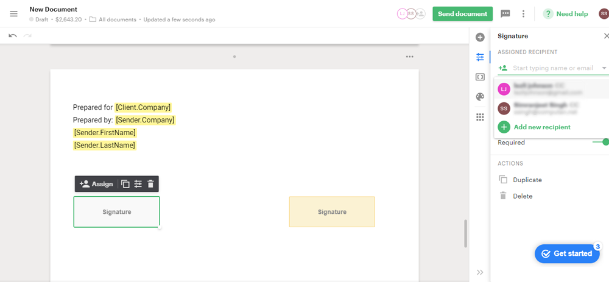Open the hamburger main menu
Viewport: 609px width, 282px height.
coord(14,14)
